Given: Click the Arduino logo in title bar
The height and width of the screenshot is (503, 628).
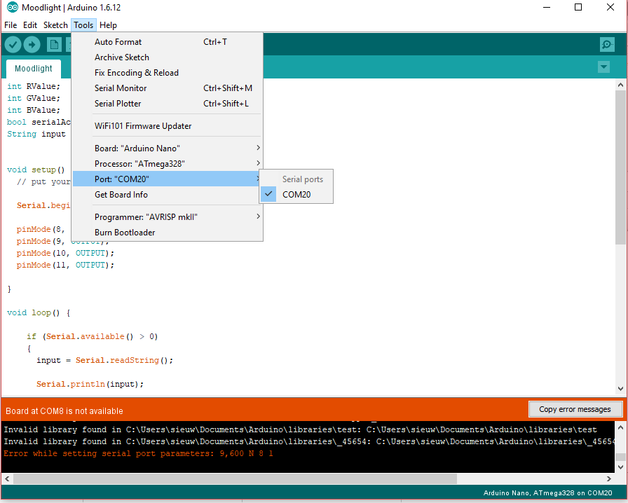Looking at the screenshot, I should coord(13,7).
